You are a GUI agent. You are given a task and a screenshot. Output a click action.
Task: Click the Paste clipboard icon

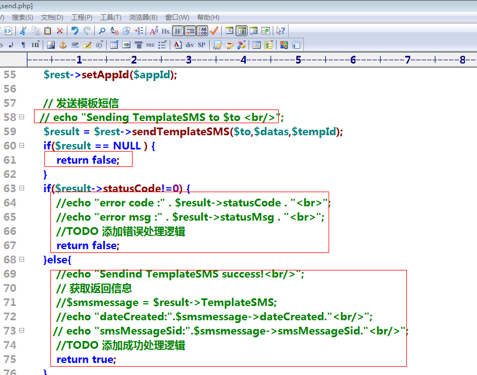48,31
